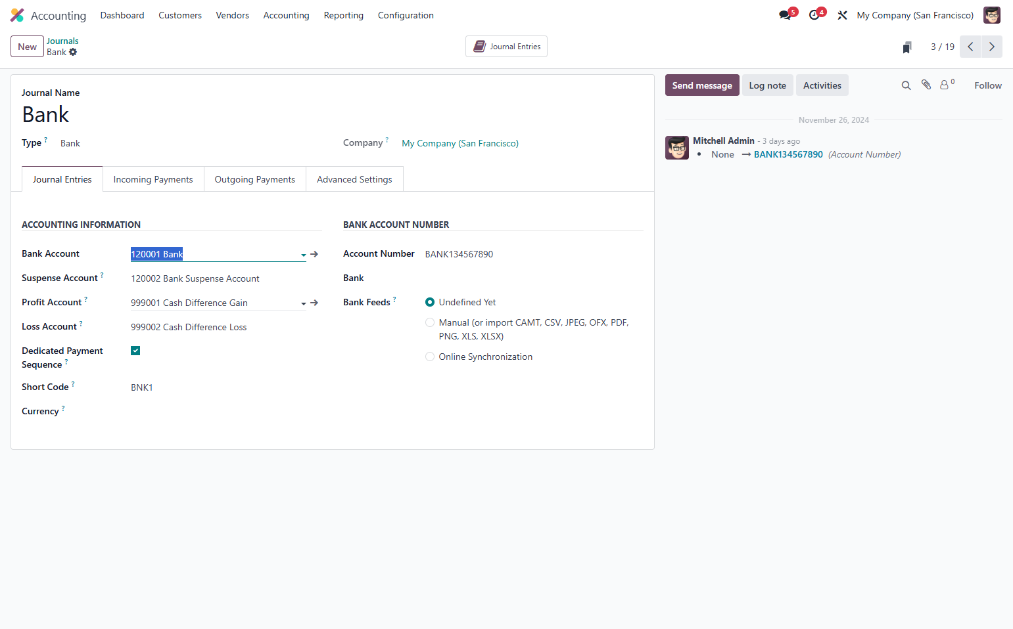Click the Send message button
Image resolution: width=1013 pixels, height=629 pixels.
[x=702, y=85]
